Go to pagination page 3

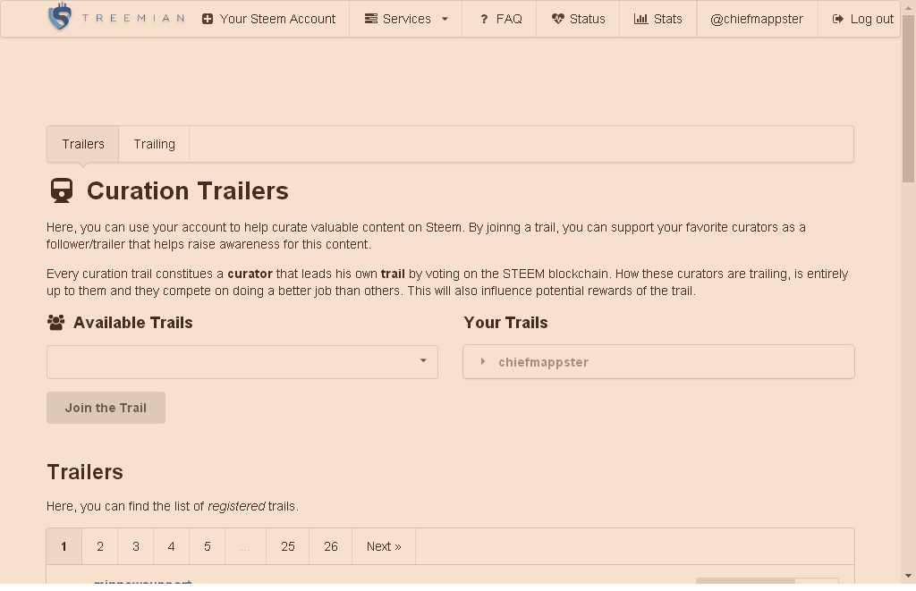[x=136, y=546]
